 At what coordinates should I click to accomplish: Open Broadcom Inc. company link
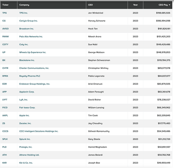(x=27, y=29)
